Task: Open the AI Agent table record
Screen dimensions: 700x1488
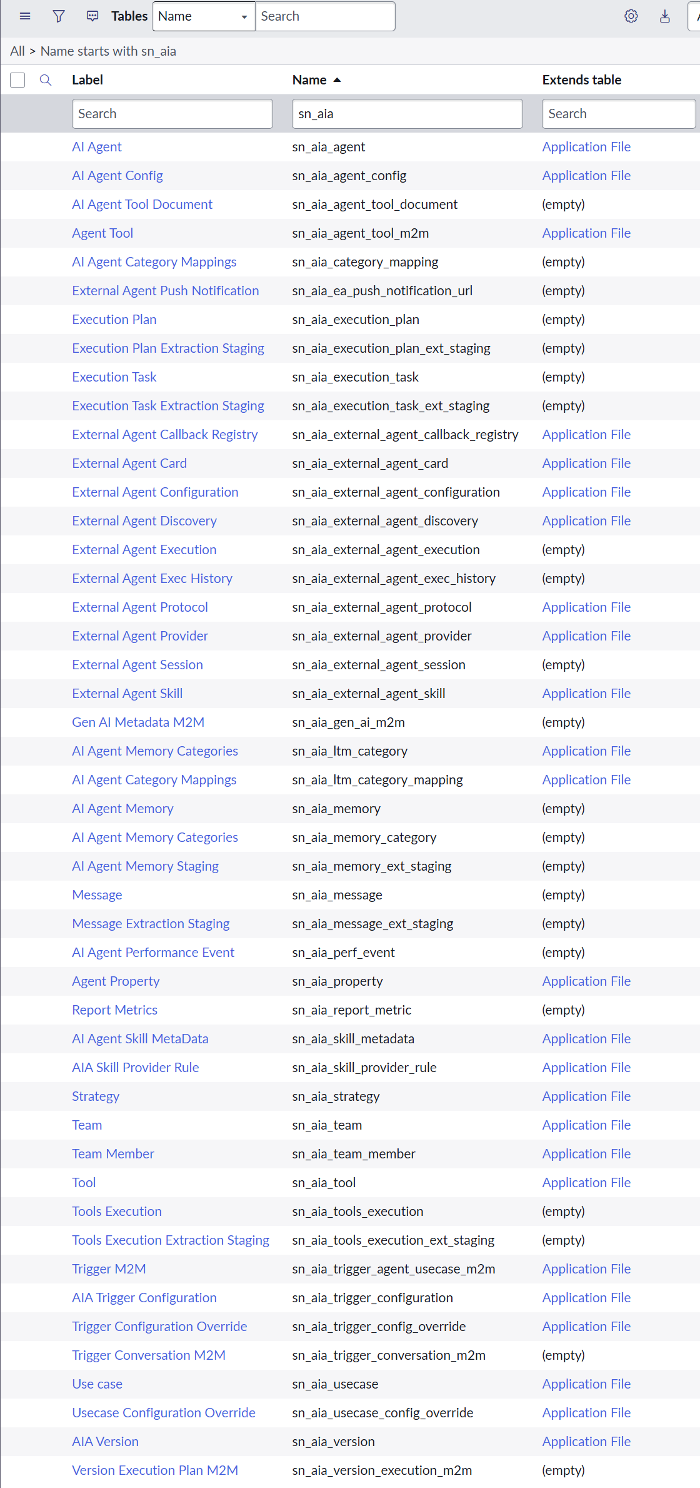Action: (97, 147)
